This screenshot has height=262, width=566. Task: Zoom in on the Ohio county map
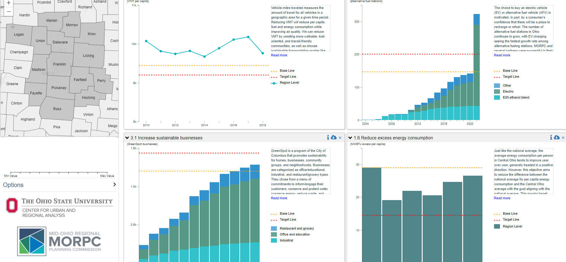[x=9, y=3]
